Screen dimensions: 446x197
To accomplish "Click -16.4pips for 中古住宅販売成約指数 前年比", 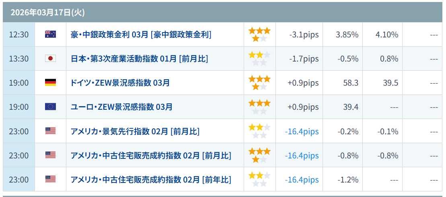I will pos(302,180).
